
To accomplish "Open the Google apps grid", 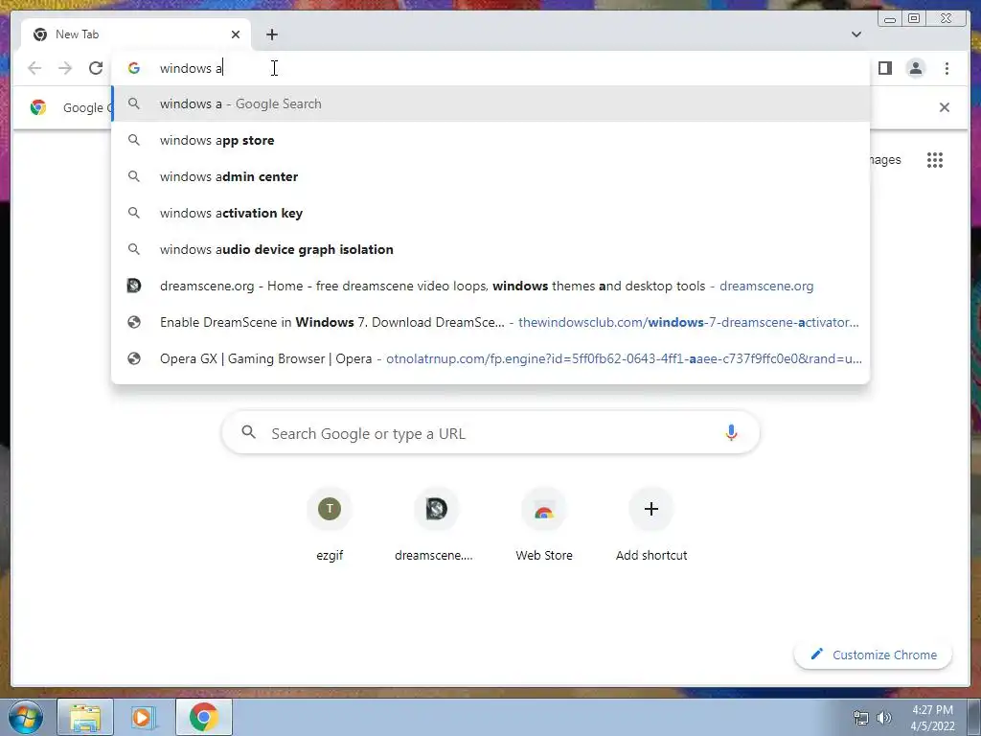I will pos(935,160).
